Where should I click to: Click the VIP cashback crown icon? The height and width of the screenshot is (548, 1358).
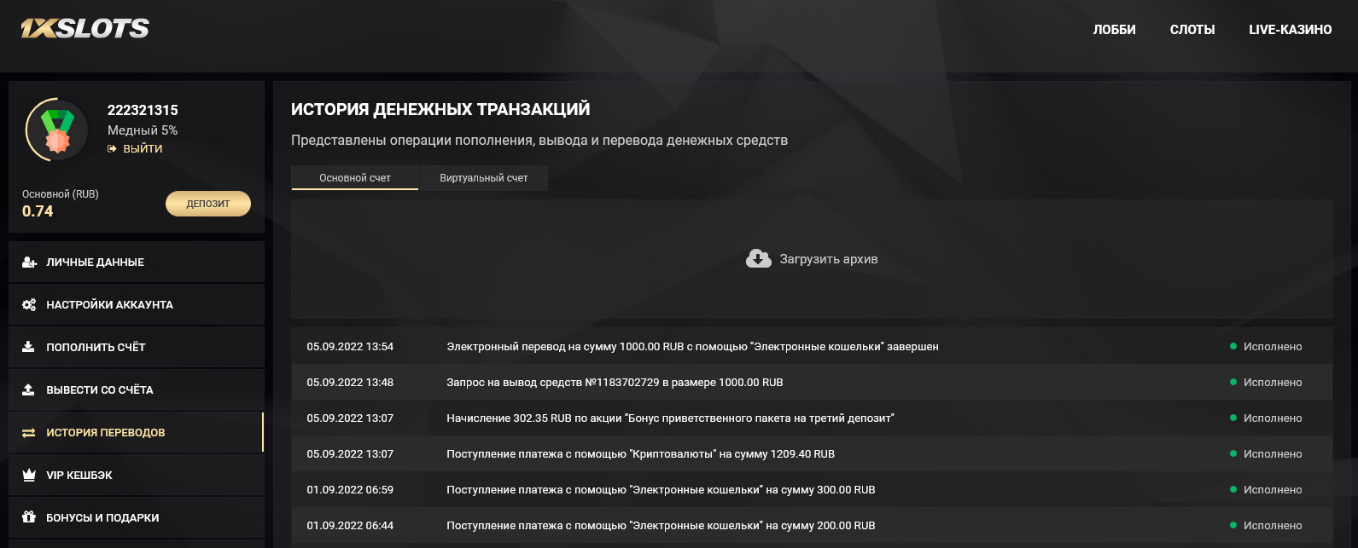[x=28, y=475]
